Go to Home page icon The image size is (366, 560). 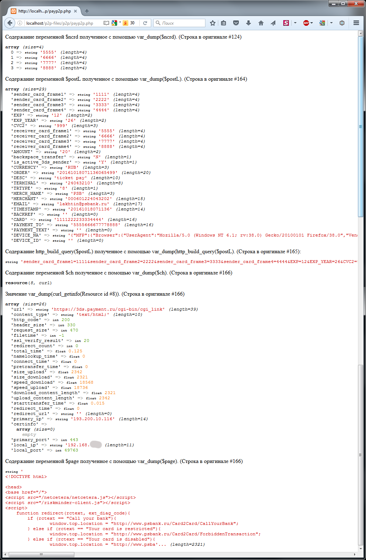[261, 23]
